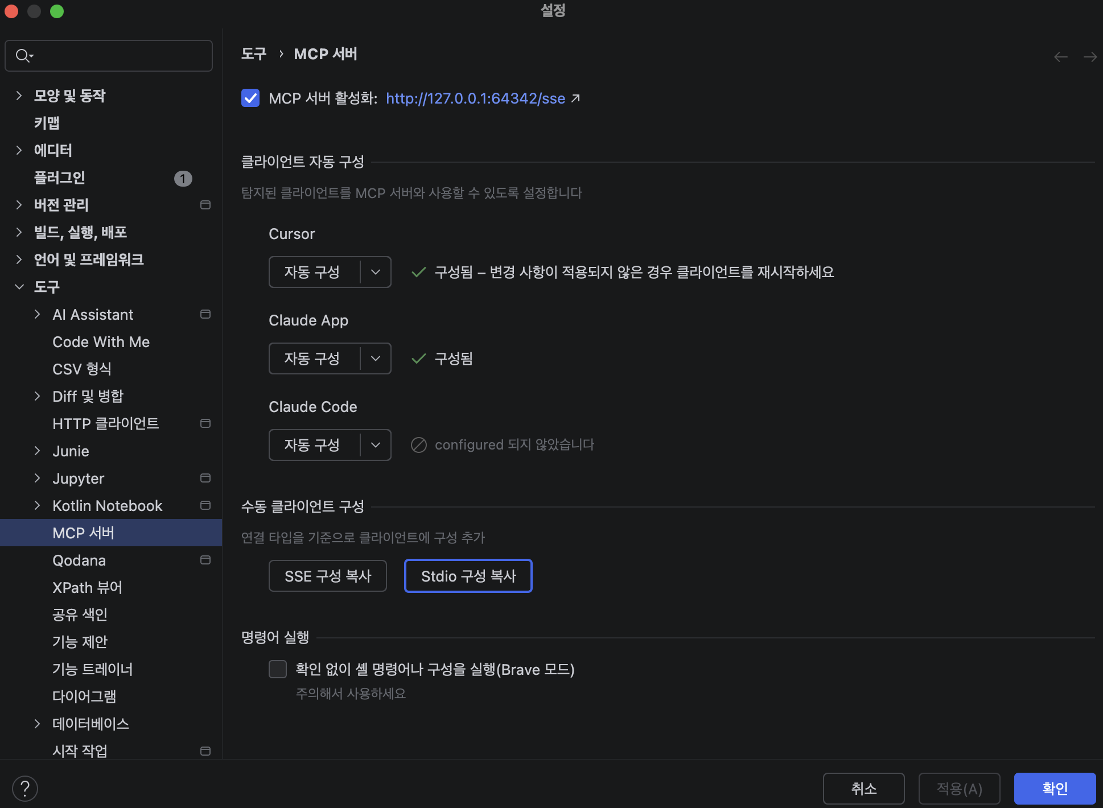Open the Cursor 자동 구성 dropdown
The height and width of the screenshot is (808, 1103).
(375, 272)
